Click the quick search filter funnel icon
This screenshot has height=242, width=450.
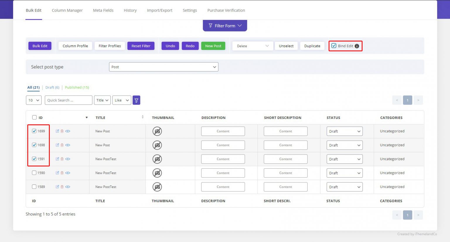click(136, 100)
